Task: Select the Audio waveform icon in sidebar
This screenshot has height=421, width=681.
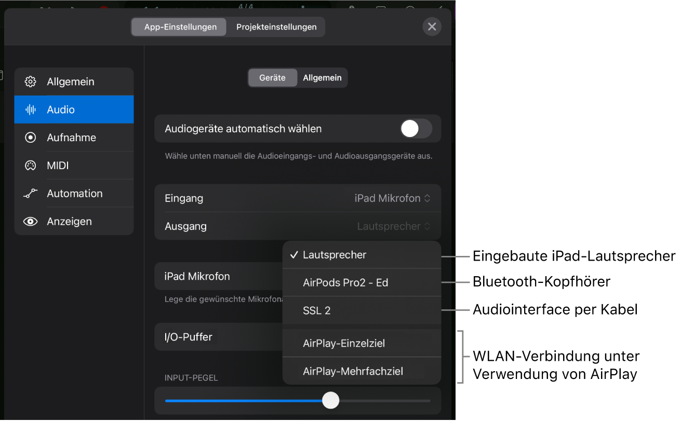Action: tap(31, 110)
